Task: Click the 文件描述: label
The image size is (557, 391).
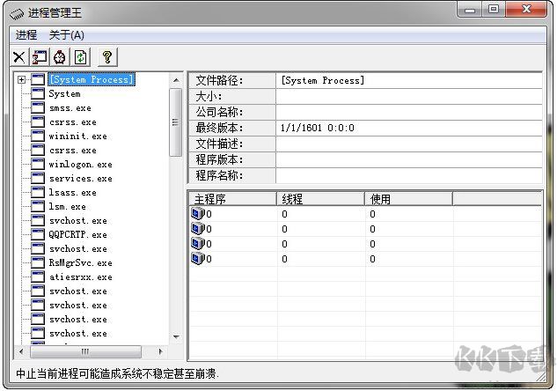Action: [x=219, y=144]
